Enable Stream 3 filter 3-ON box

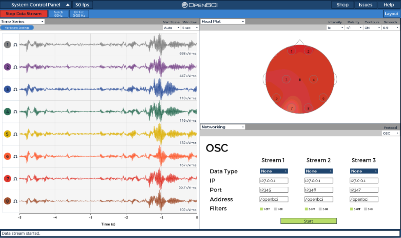click(365, 209)
